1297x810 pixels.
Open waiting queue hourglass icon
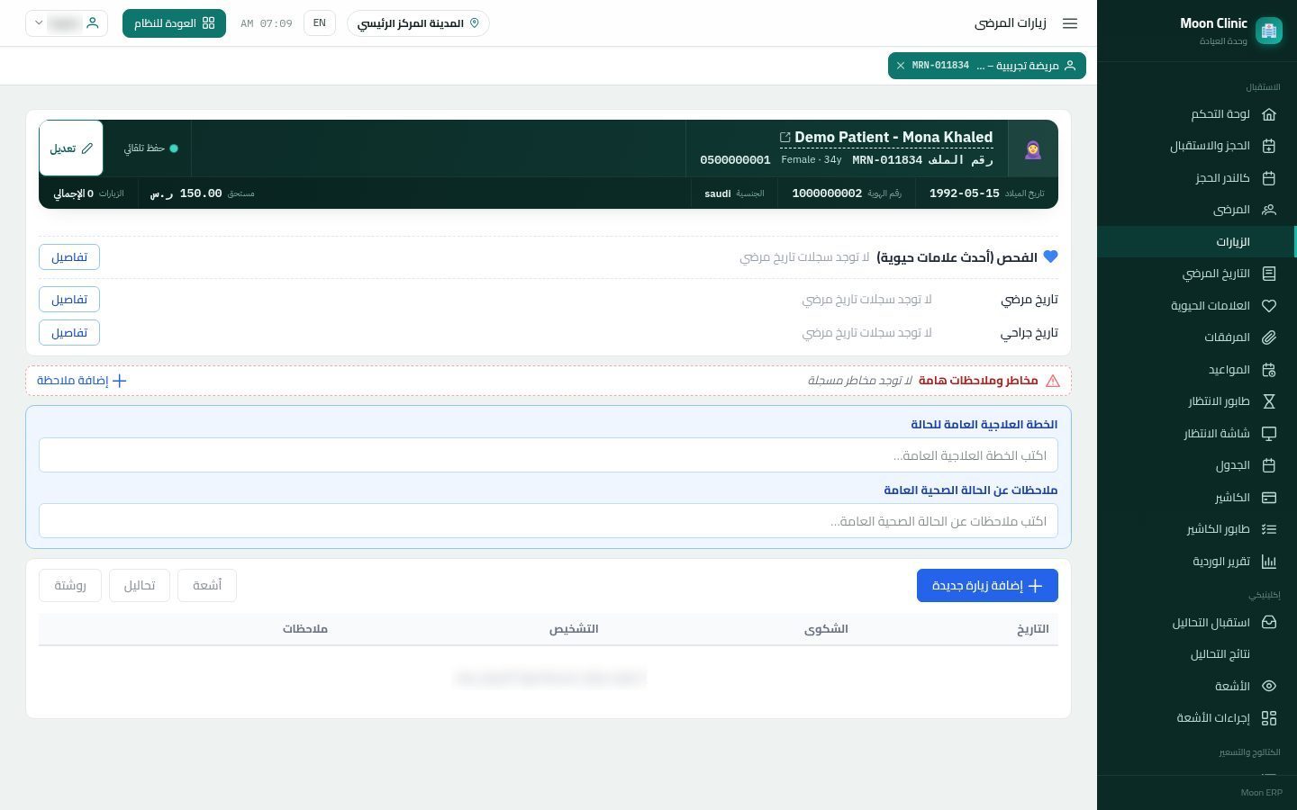tap(1269, 401)
